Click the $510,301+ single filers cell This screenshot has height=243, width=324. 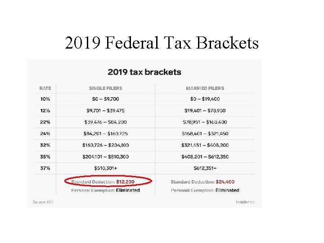(105, 168)
